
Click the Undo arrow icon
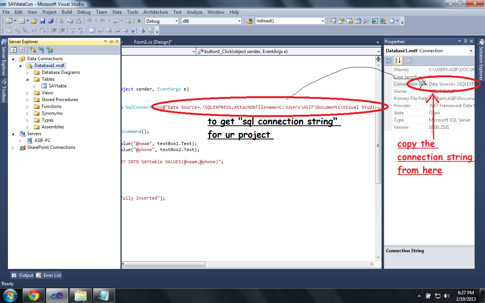coord(89,21)
